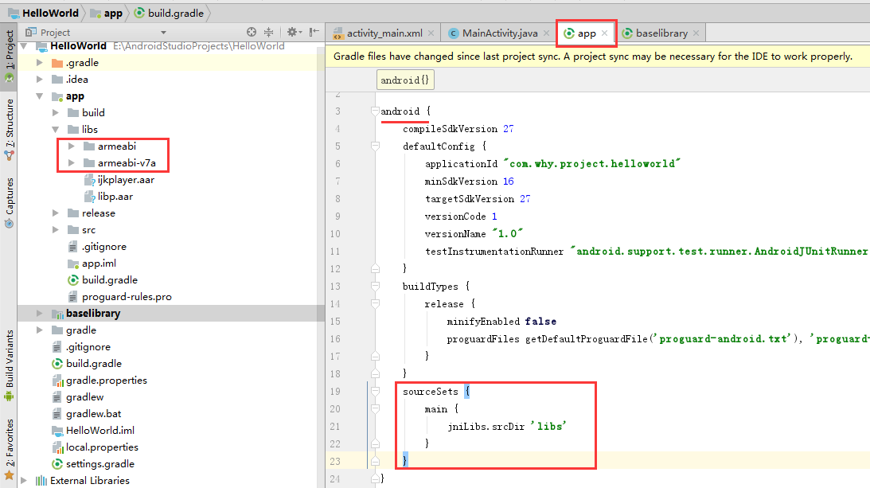Select gradlew file
870x488 pixels.
click(x=78, y=397)
